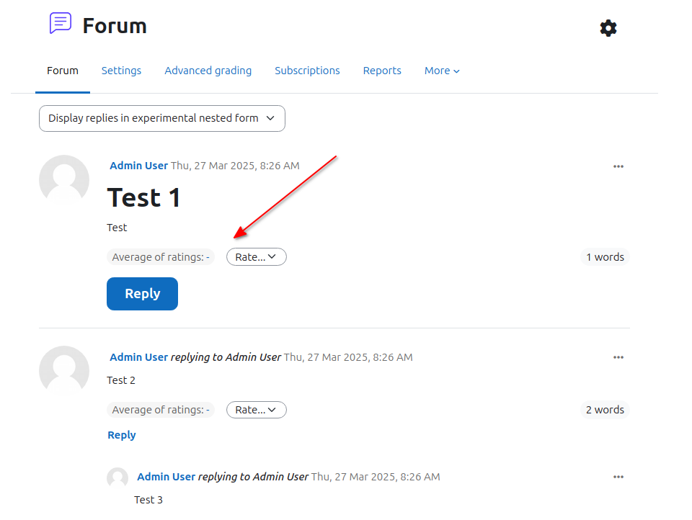
Task: Switch to the Settings tab
Action: [x=121, y=71]
